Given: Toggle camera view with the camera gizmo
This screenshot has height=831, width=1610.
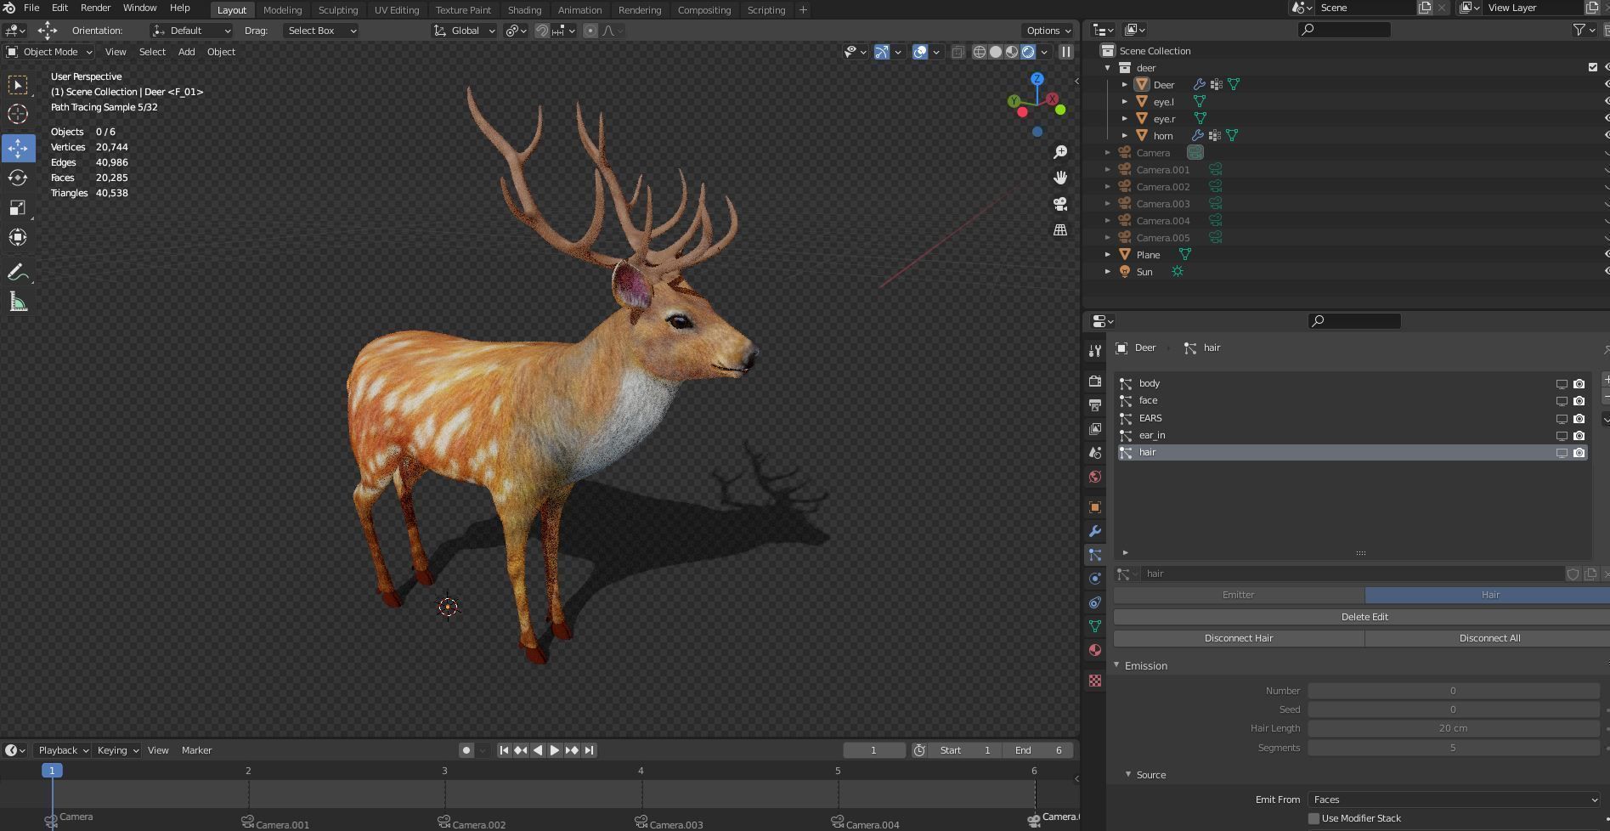Looking at the screenshot, I should 1060,204.
